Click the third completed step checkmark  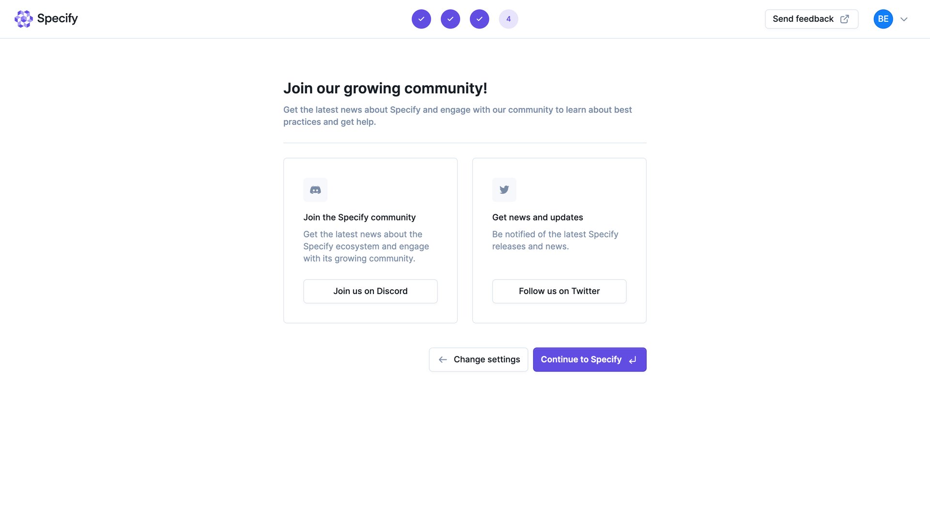pos(479,19)
